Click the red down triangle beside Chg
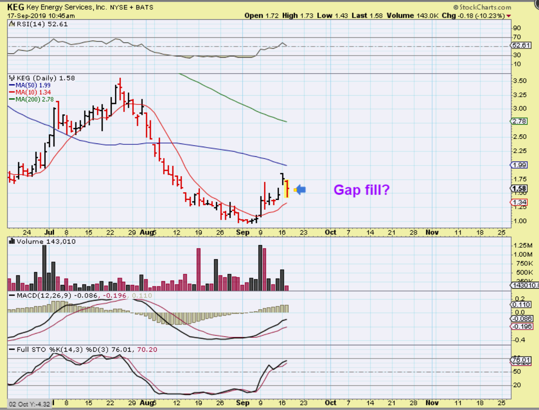The height and width of the screenshot is (410, 539). click(x=509, y=16)
